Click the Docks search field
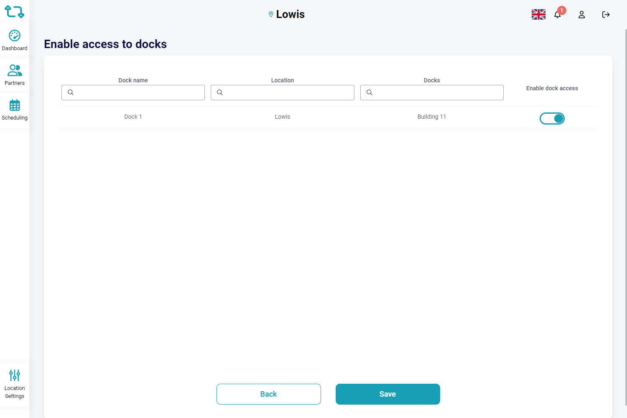 432,92
